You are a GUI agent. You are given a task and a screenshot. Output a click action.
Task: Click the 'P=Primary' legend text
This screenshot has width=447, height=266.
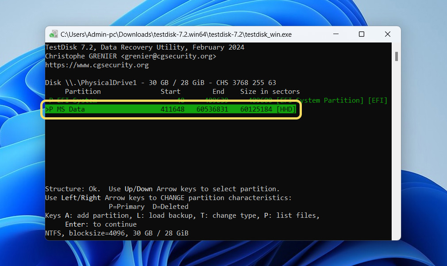click(x=127, y=207)
